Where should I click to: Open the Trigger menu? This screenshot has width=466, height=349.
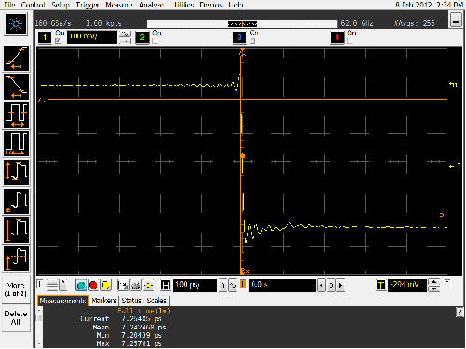pyautogui.click(x=88, y=5)
